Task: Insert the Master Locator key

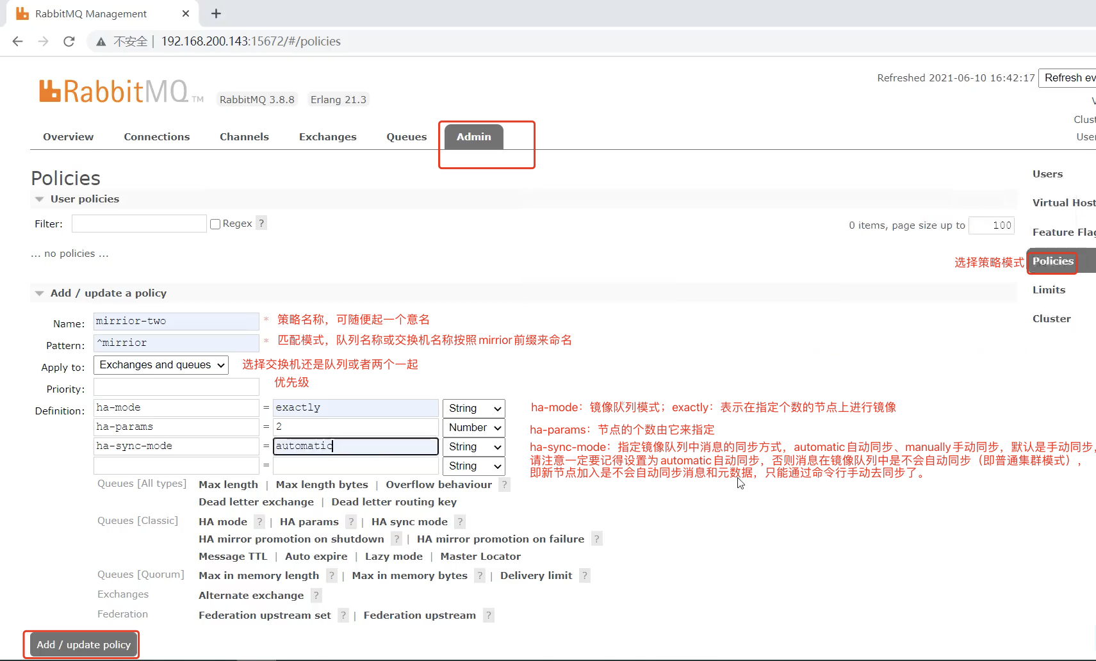Action: [x=480, y=557]
